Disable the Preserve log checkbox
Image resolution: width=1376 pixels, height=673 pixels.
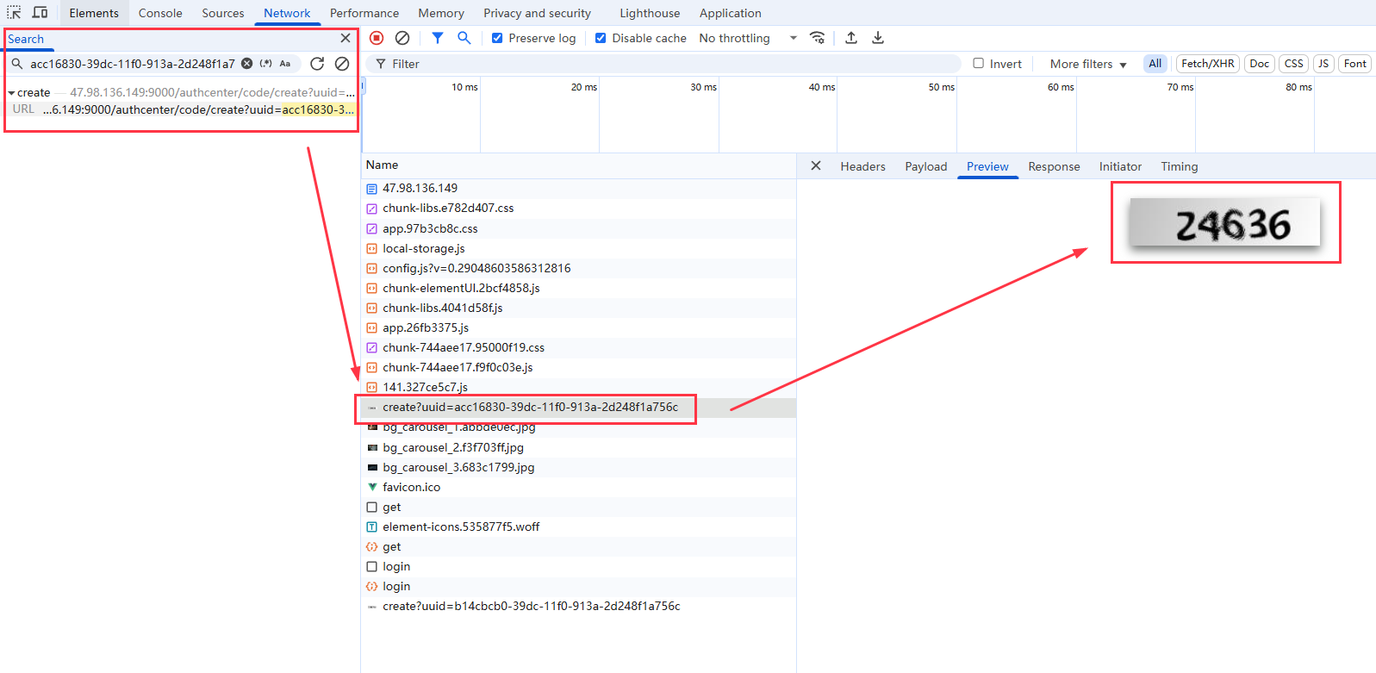tap(497, 38)
